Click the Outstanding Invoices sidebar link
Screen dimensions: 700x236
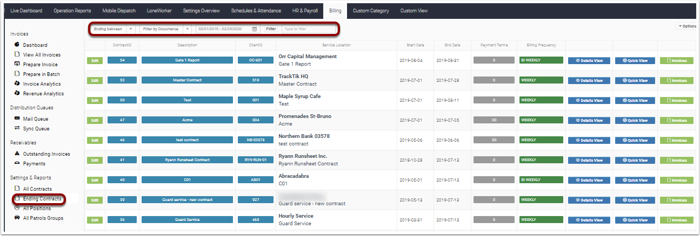(46, 154)
